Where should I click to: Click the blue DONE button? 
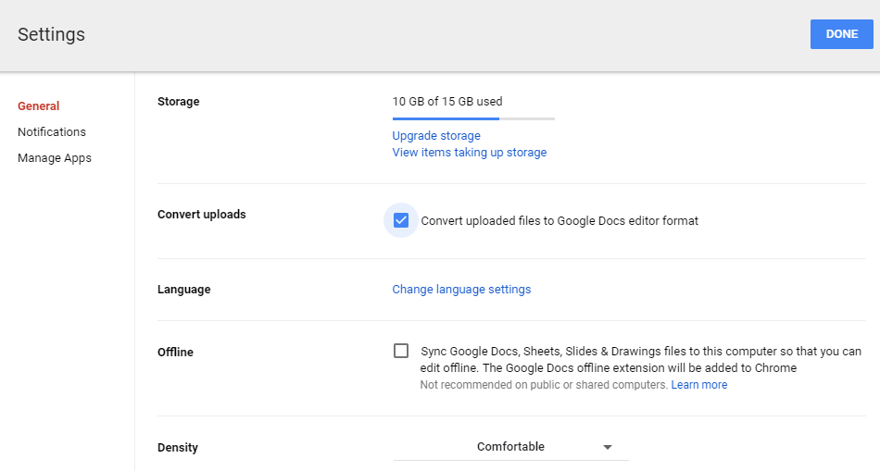(841, 34)
